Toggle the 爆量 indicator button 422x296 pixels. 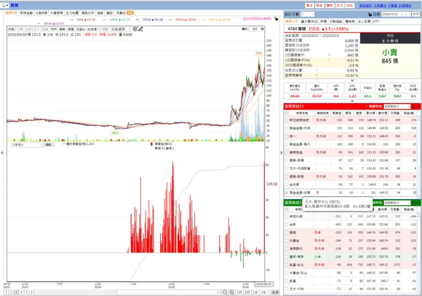(x=71, y=29)
